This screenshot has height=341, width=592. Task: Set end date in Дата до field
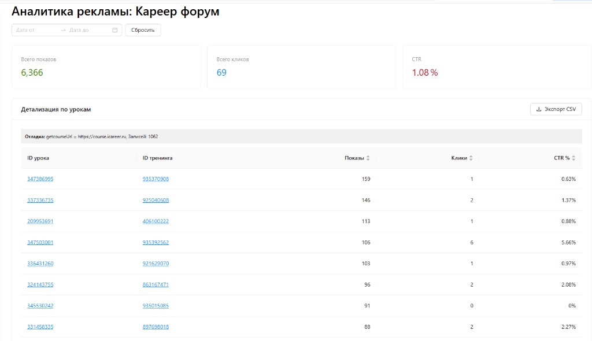pyautogui.click(x=88, y=30)
